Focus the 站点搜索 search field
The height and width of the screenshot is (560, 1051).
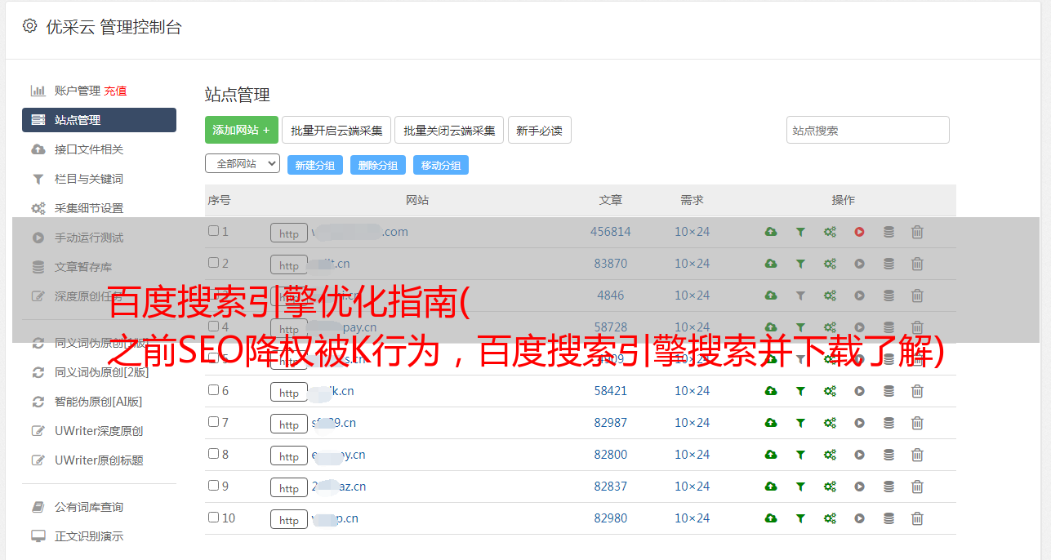click(868, 130)
